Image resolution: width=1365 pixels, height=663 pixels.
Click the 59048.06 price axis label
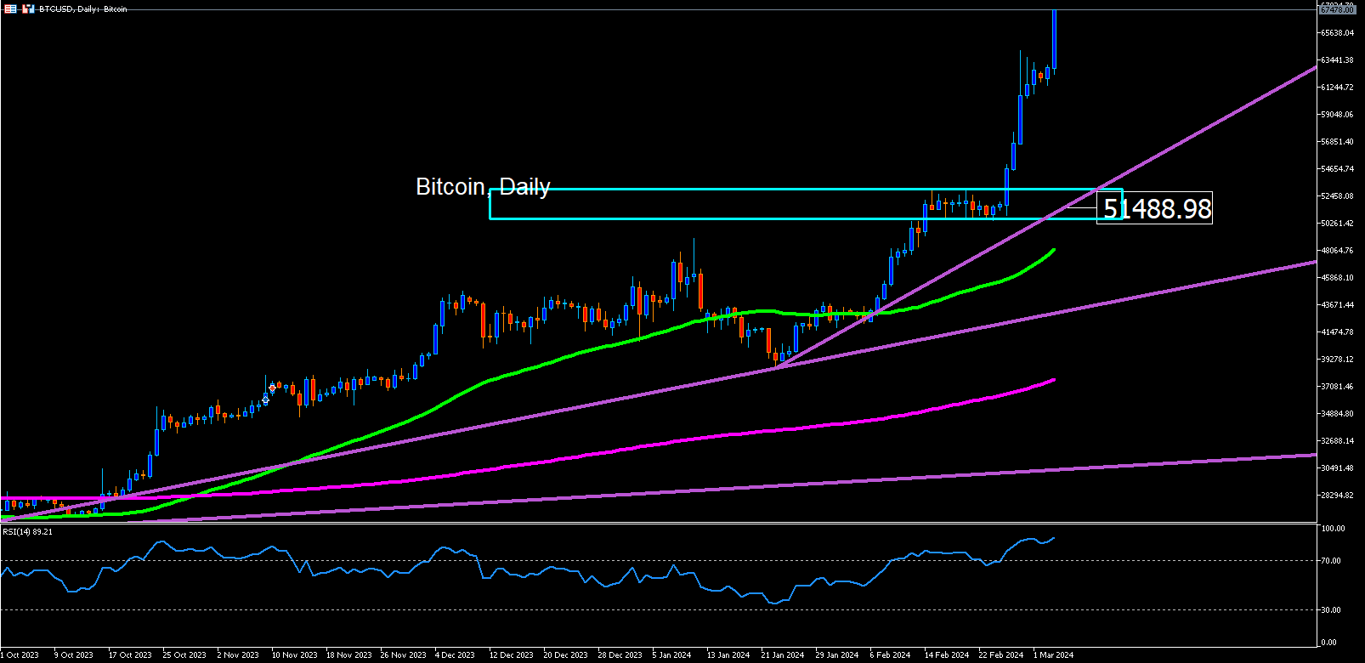click(1337, 115)
